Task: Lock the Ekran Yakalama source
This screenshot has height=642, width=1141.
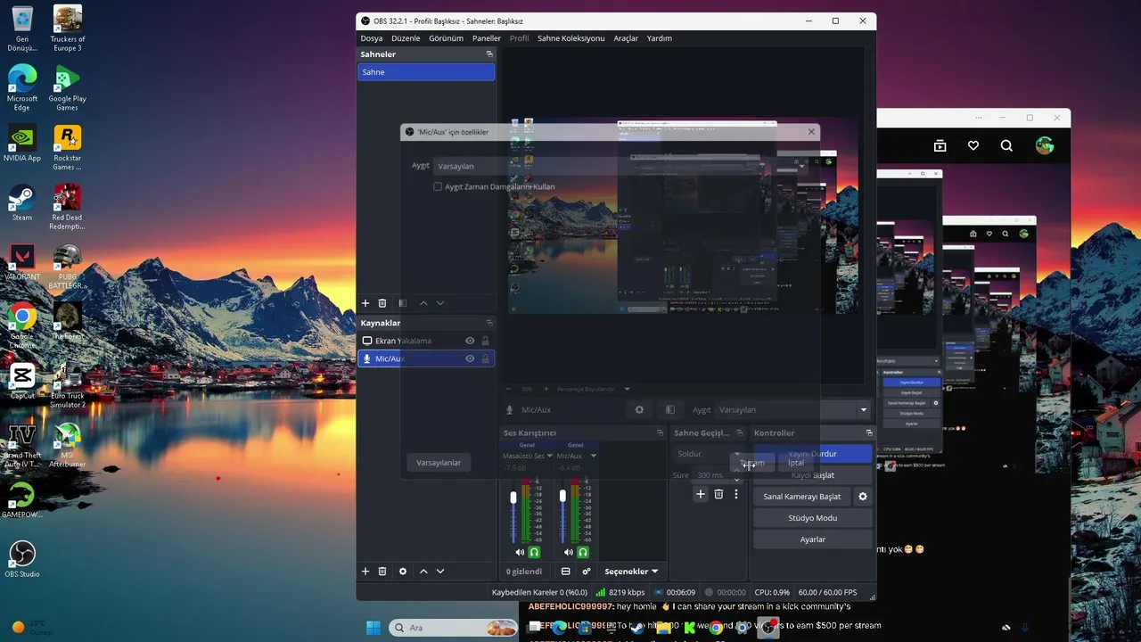Action: click(486, 341)
